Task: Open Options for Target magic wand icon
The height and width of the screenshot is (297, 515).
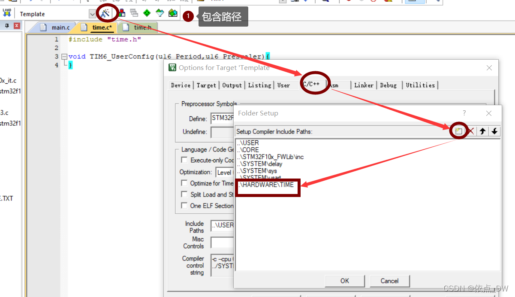Action: click(x=105, y=13)
